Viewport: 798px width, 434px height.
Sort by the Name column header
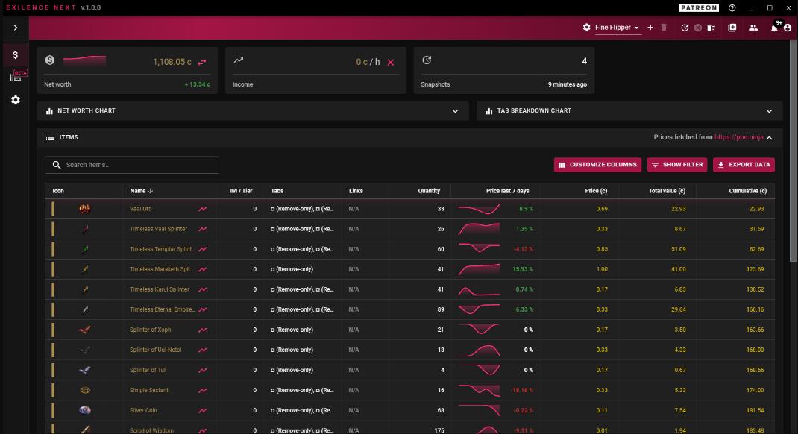click(x=141, y=191)
